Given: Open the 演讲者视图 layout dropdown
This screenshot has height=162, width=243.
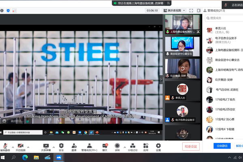Looking at the screenshot, I should (x=174, y=11).
